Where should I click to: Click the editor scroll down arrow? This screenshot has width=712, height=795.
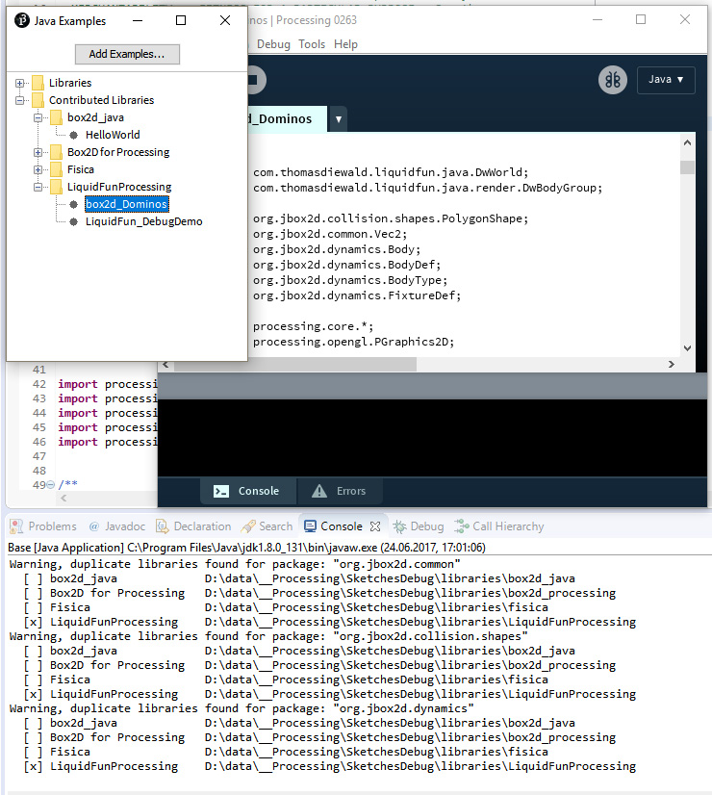click(x=687, y=348)
